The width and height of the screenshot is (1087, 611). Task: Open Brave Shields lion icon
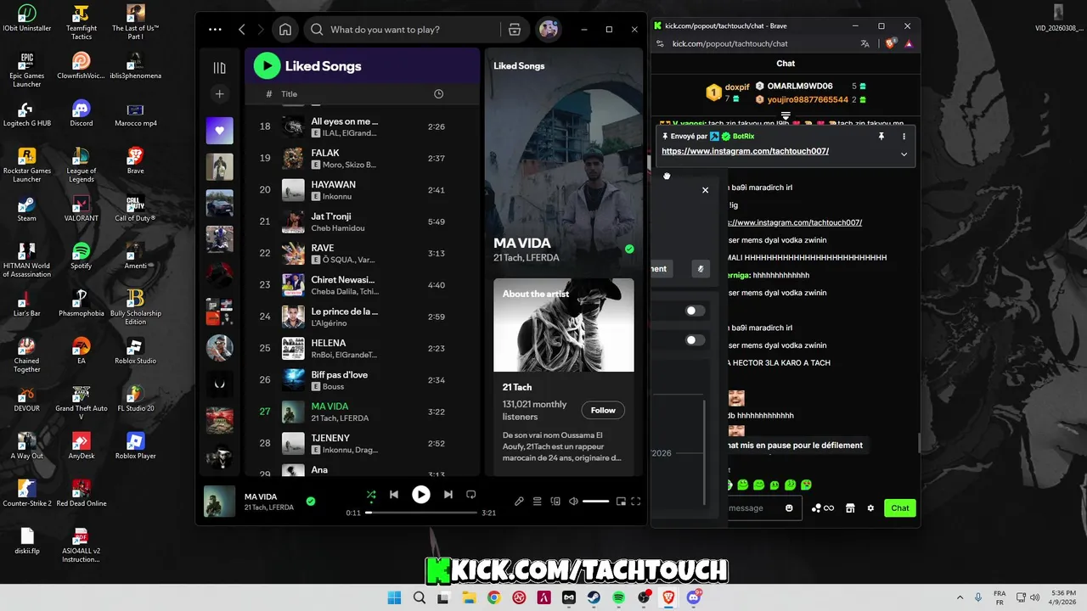pyautogui.click(x=891, y=43)
